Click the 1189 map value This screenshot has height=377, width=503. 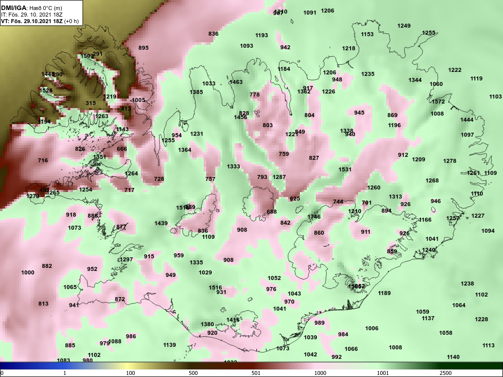(x=384, y=294)
